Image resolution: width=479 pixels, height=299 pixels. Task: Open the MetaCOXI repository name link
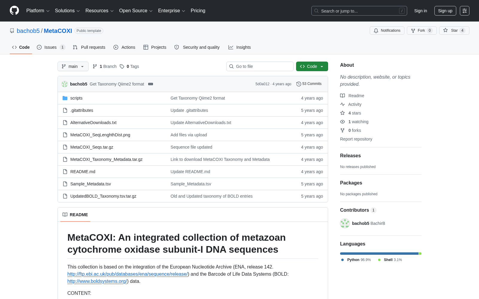pos(58,31)
